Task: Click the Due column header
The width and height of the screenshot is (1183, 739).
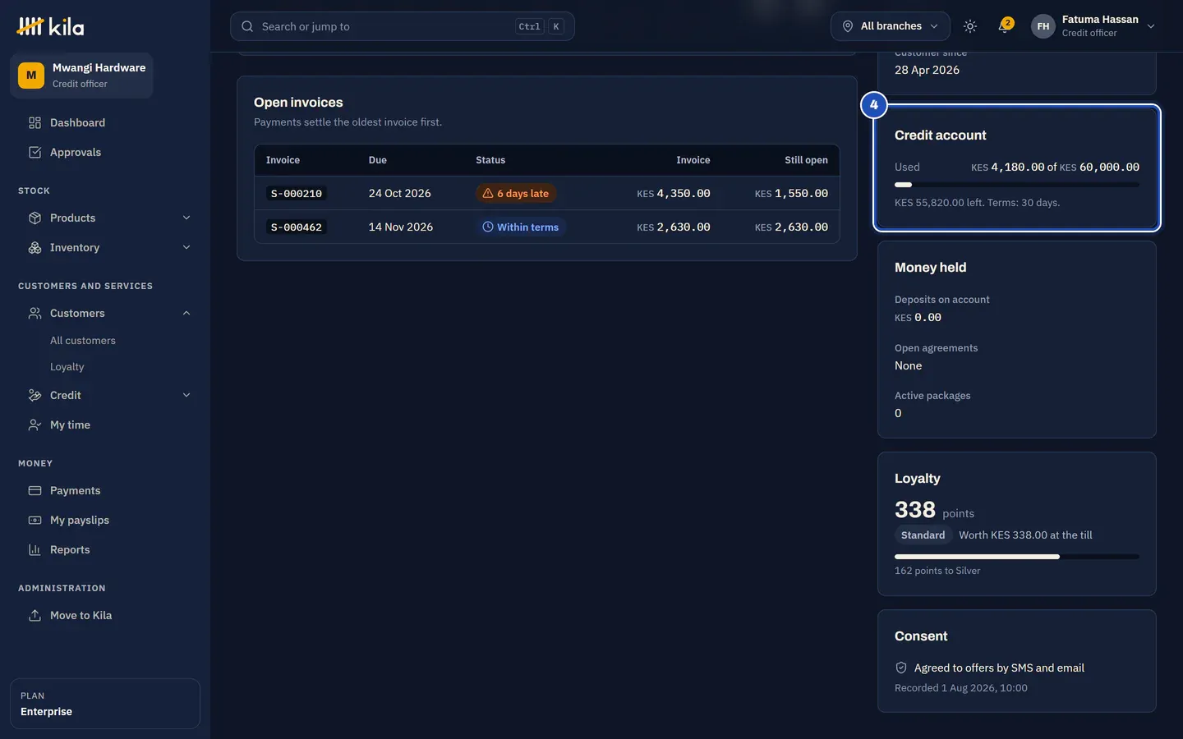Action: tap(378, 160)
